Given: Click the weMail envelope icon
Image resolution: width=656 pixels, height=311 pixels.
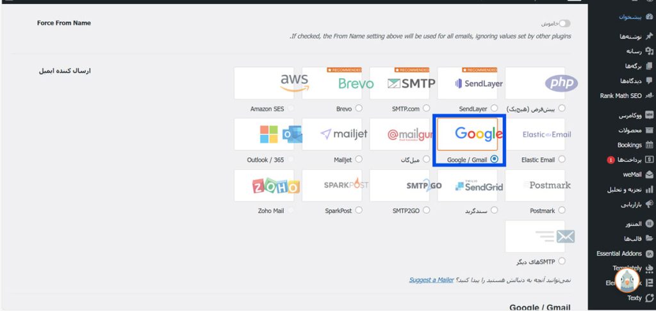Looking at the screenshot, I should pyautogui.click(x=650, y=175).
